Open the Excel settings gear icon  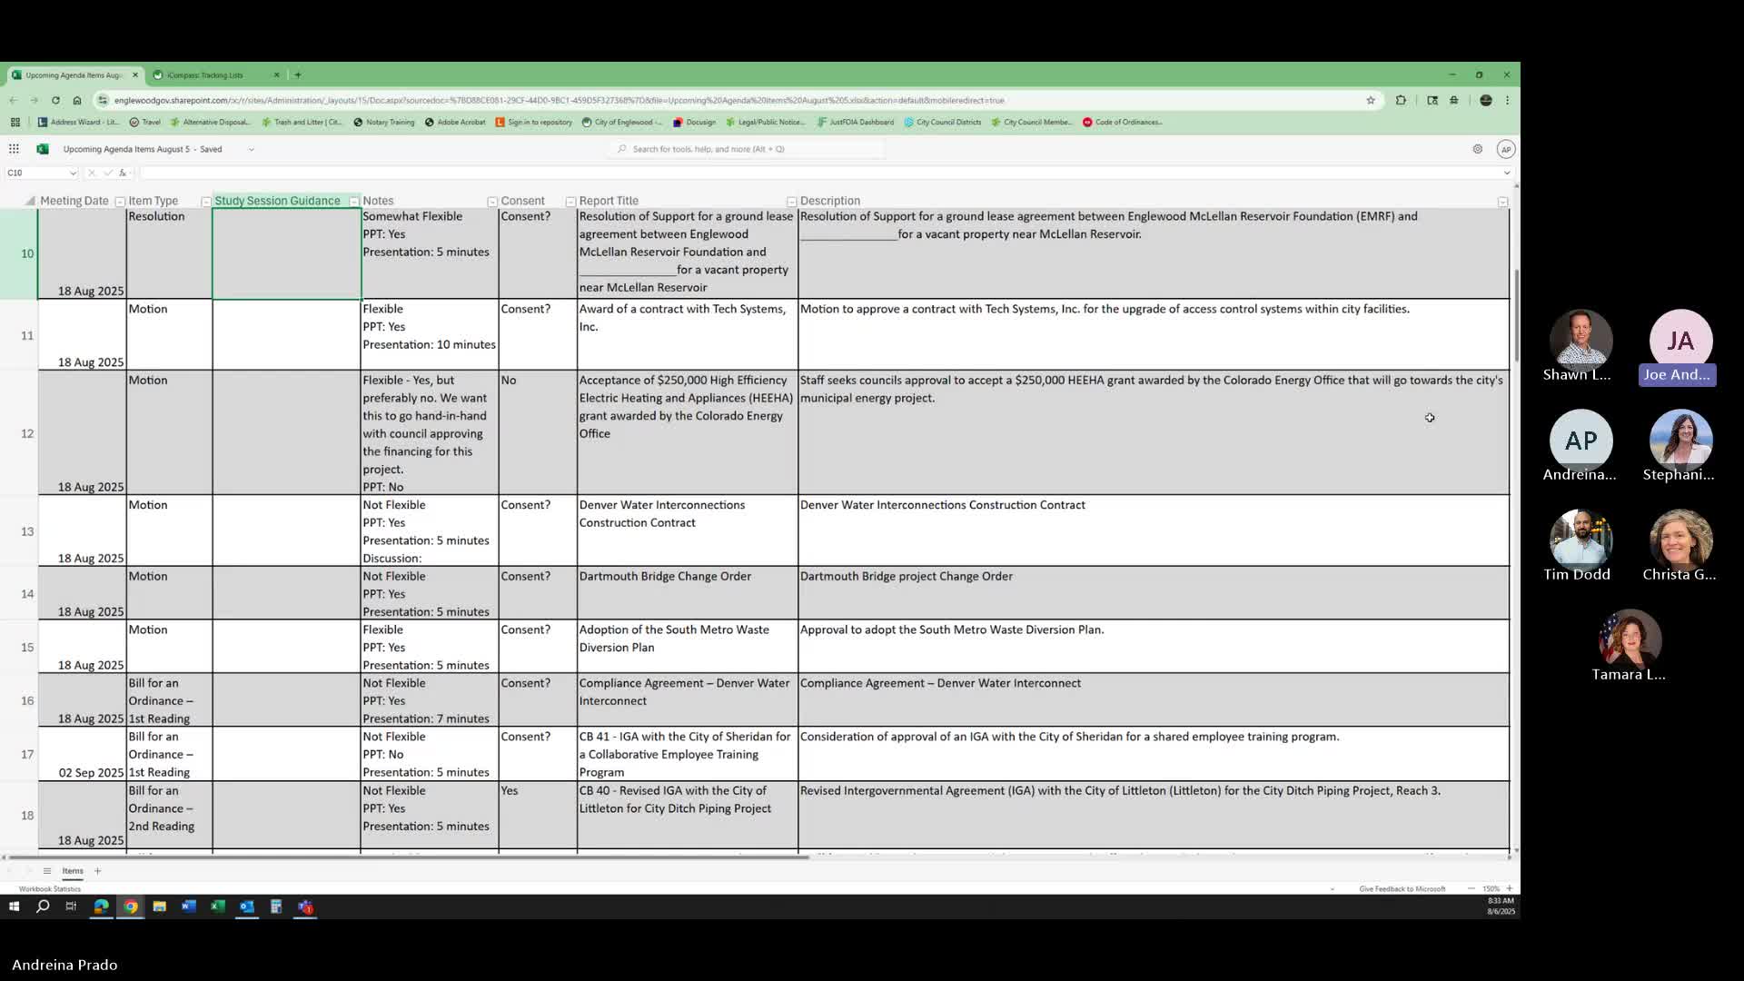coord(1478,149)
